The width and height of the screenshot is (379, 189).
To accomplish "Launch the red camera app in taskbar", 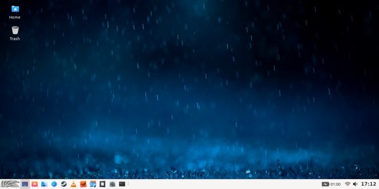I will coord(35,184).
